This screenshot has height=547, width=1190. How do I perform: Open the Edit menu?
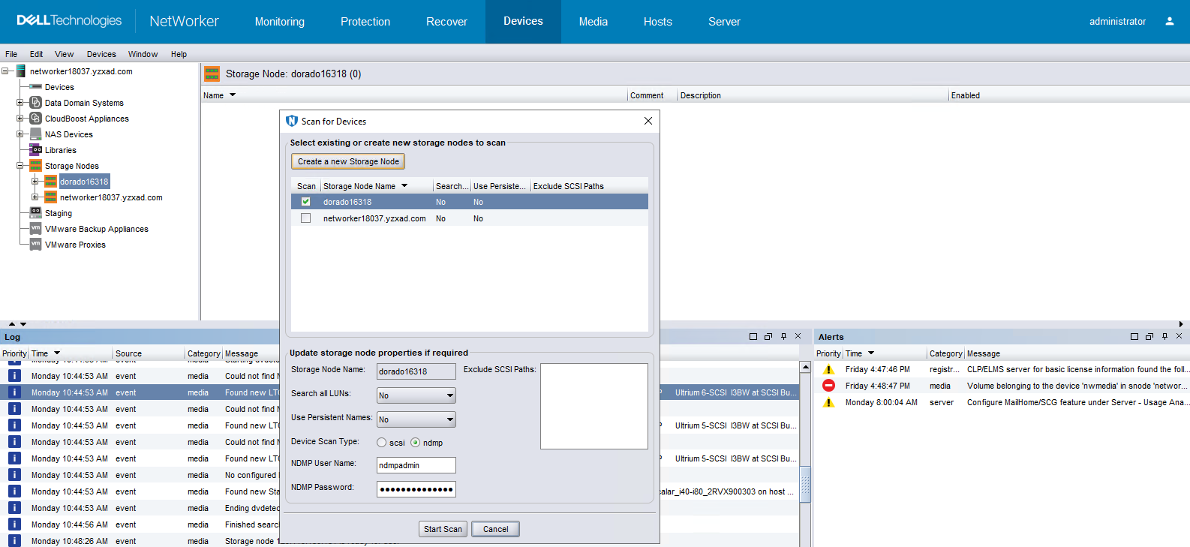pos(36,54)
